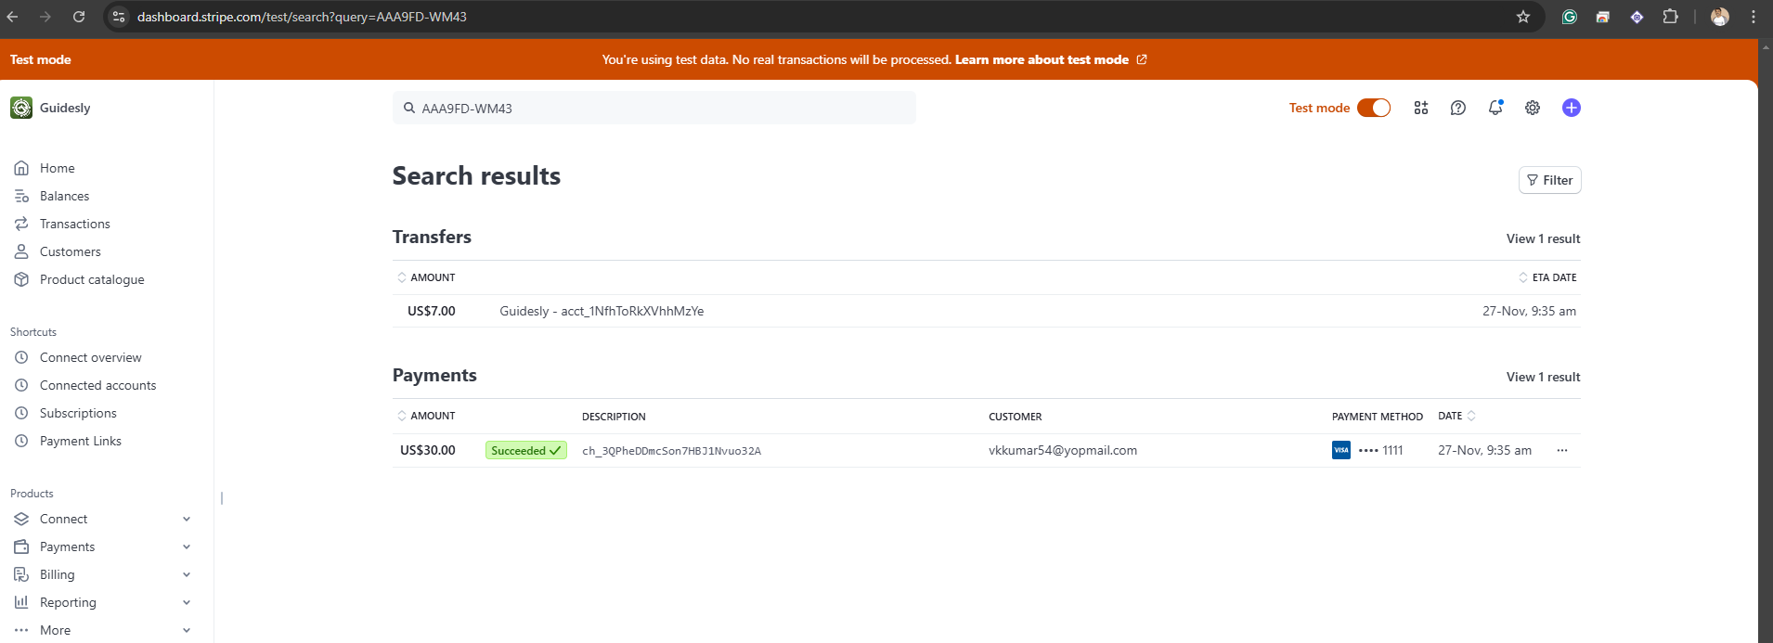Sort Payments by Date column
1773x643 pixels.
1456,417
